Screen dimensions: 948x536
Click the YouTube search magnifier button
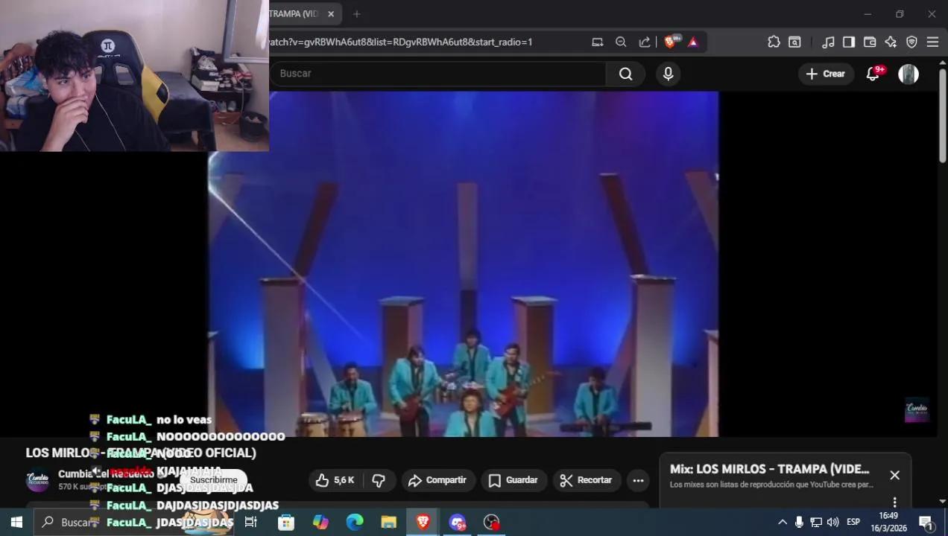[625, 74]
